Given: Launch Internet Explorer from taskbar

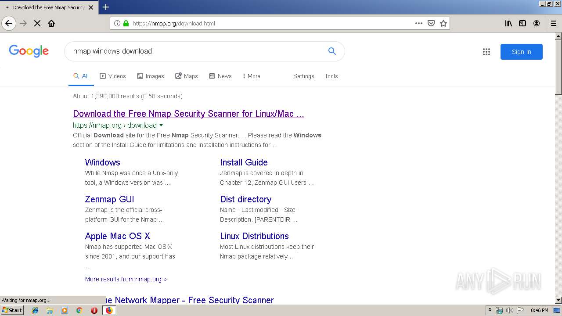Looking at the screenshot, I should pos(35,310).
